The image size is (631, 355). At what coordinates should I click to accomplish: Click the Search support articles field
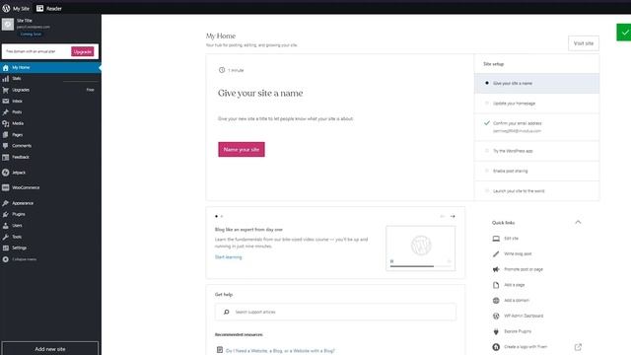pyautogui.click(x=335, y=312)
